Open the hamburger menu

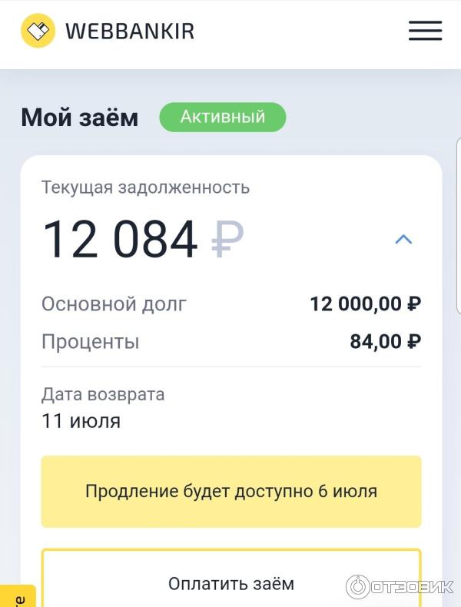(425, 31)
